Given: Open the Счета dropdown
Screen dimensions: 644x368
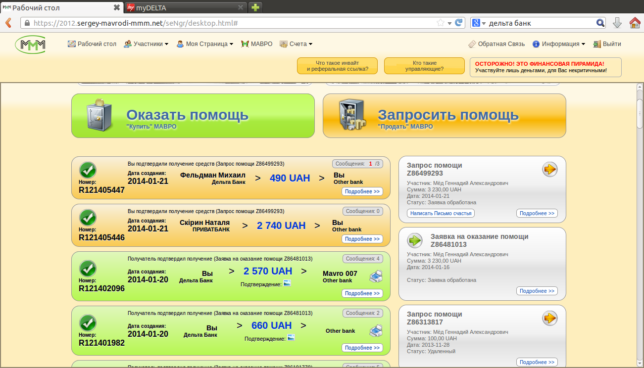Looking at the screenshot, I should pyautogui.click(x=296, y=44).
